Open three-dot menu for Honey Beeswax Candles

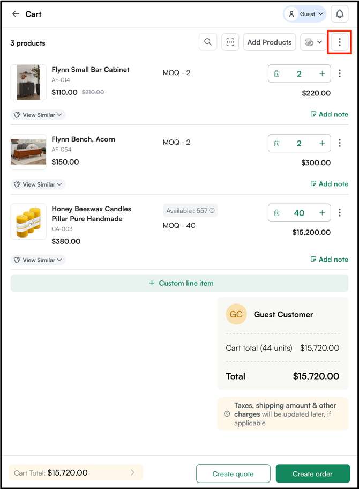340,213
